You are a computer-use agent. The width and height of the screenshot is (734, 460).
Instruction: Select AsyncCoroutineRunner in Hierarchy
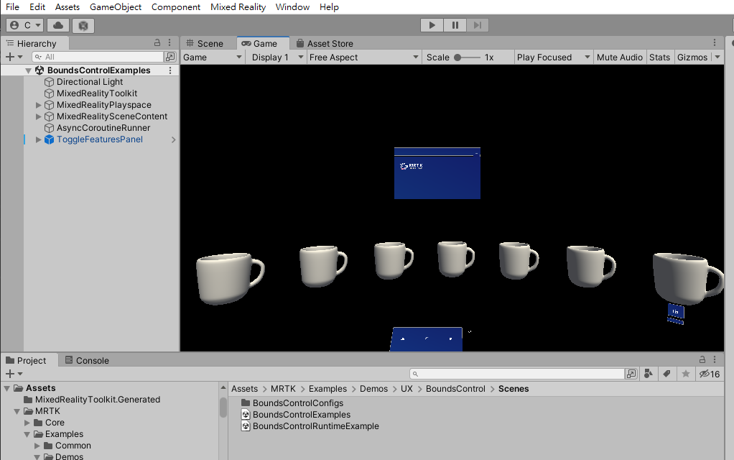(103, 128)
